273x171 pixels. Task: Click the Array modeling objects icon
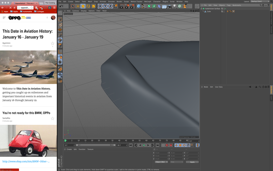point(154,6)
